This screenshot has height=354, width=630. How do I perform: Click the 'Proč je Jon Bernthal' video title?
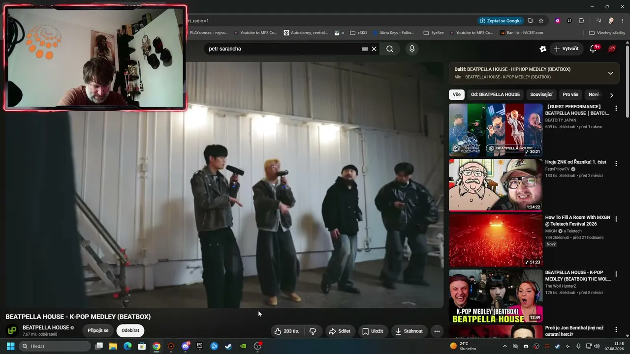(574, 331)
